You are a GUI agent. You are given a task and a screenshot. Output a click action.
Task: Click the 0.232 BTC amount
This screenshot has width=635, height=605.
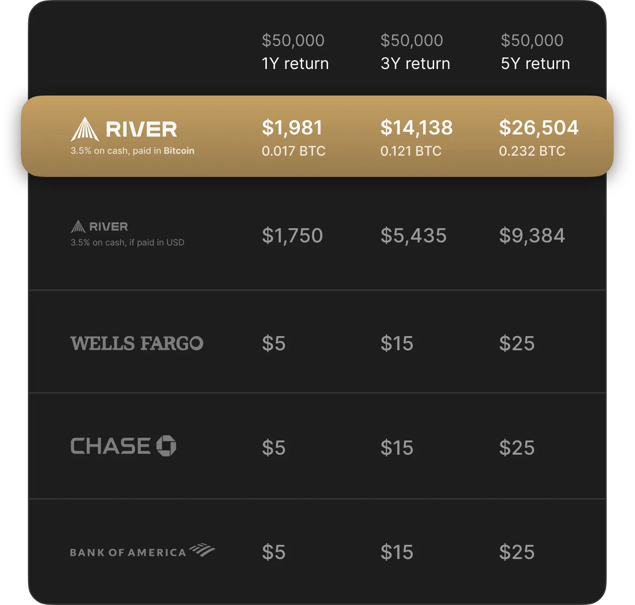[532, 151]
